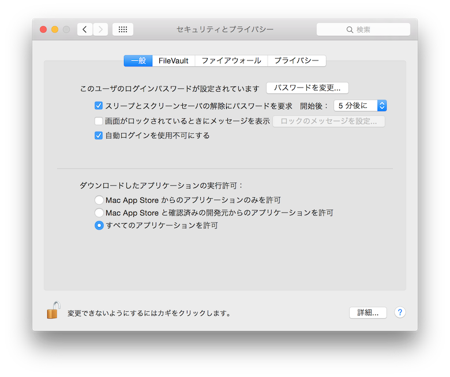This screenshot has height=377, width=450.
Task: Click ダウンロードしたアプリケーションの実行許可 label
Action: [x=161, y=186]
